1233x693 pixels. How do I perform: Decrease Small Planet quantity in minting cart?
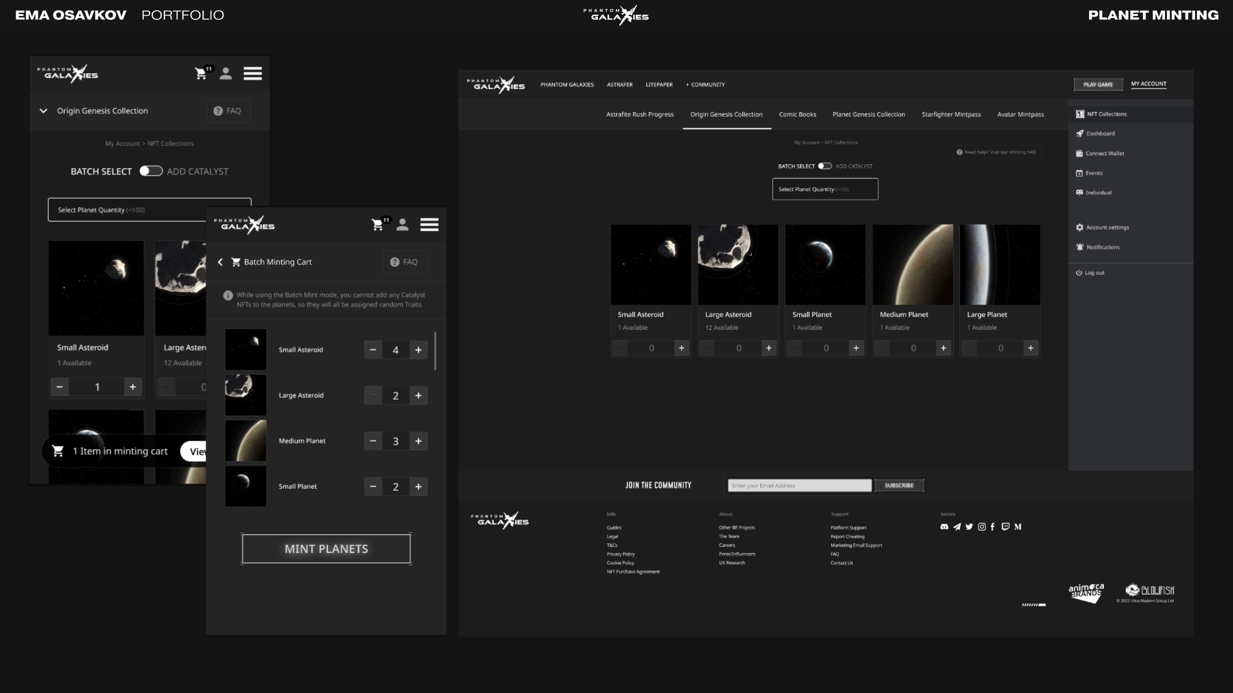tap(373, 486)
